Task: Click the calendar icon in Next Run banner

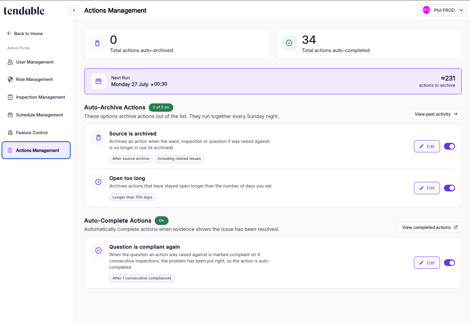Action: coord(99,81)
